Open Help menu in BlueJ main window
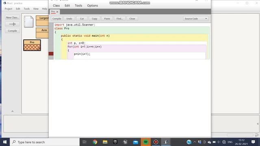This screenshot has width=260, height=146. click(44, 9)
